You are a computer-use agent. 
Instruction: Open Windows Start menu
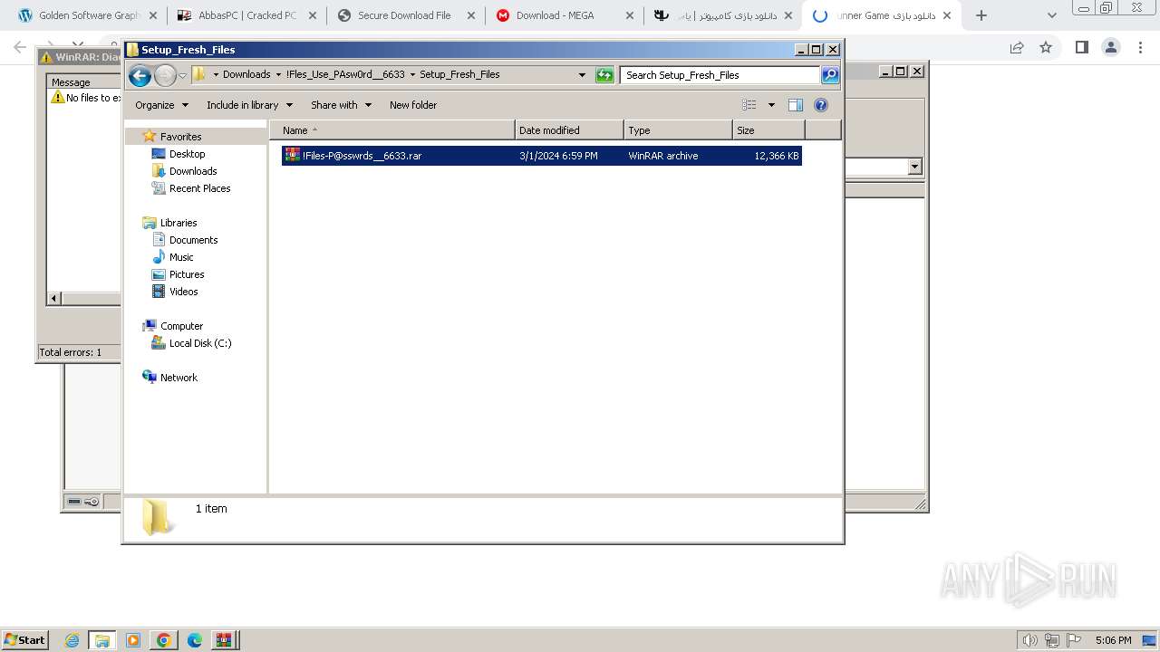tap(24, 639)
